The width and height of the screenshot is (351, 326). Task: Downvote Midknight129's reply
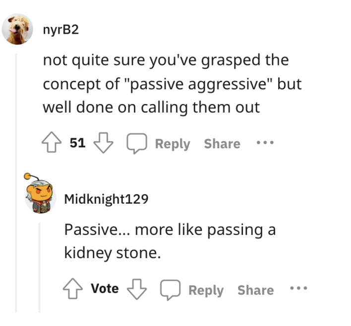[136, 289]
